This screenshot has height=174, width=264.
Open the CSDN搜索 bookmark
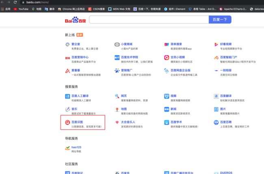click(x=97, y=9)
